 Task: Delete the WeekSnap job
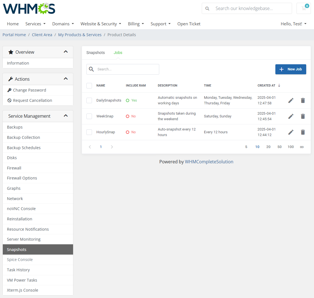(x=303, y=116)
